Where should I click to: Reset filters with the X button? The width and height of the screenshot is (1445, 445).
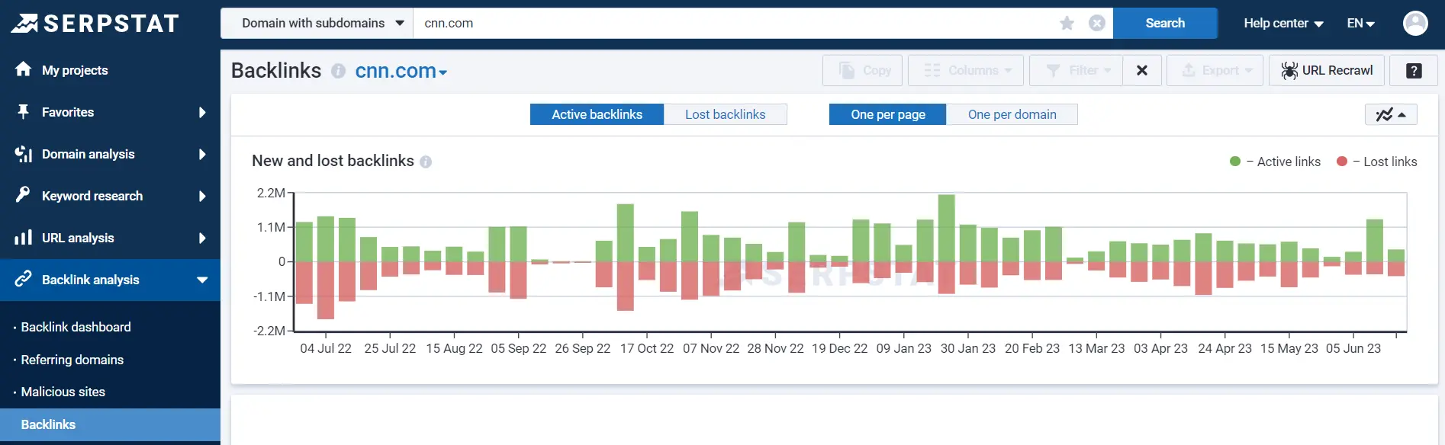click(x=1142, y=70)
